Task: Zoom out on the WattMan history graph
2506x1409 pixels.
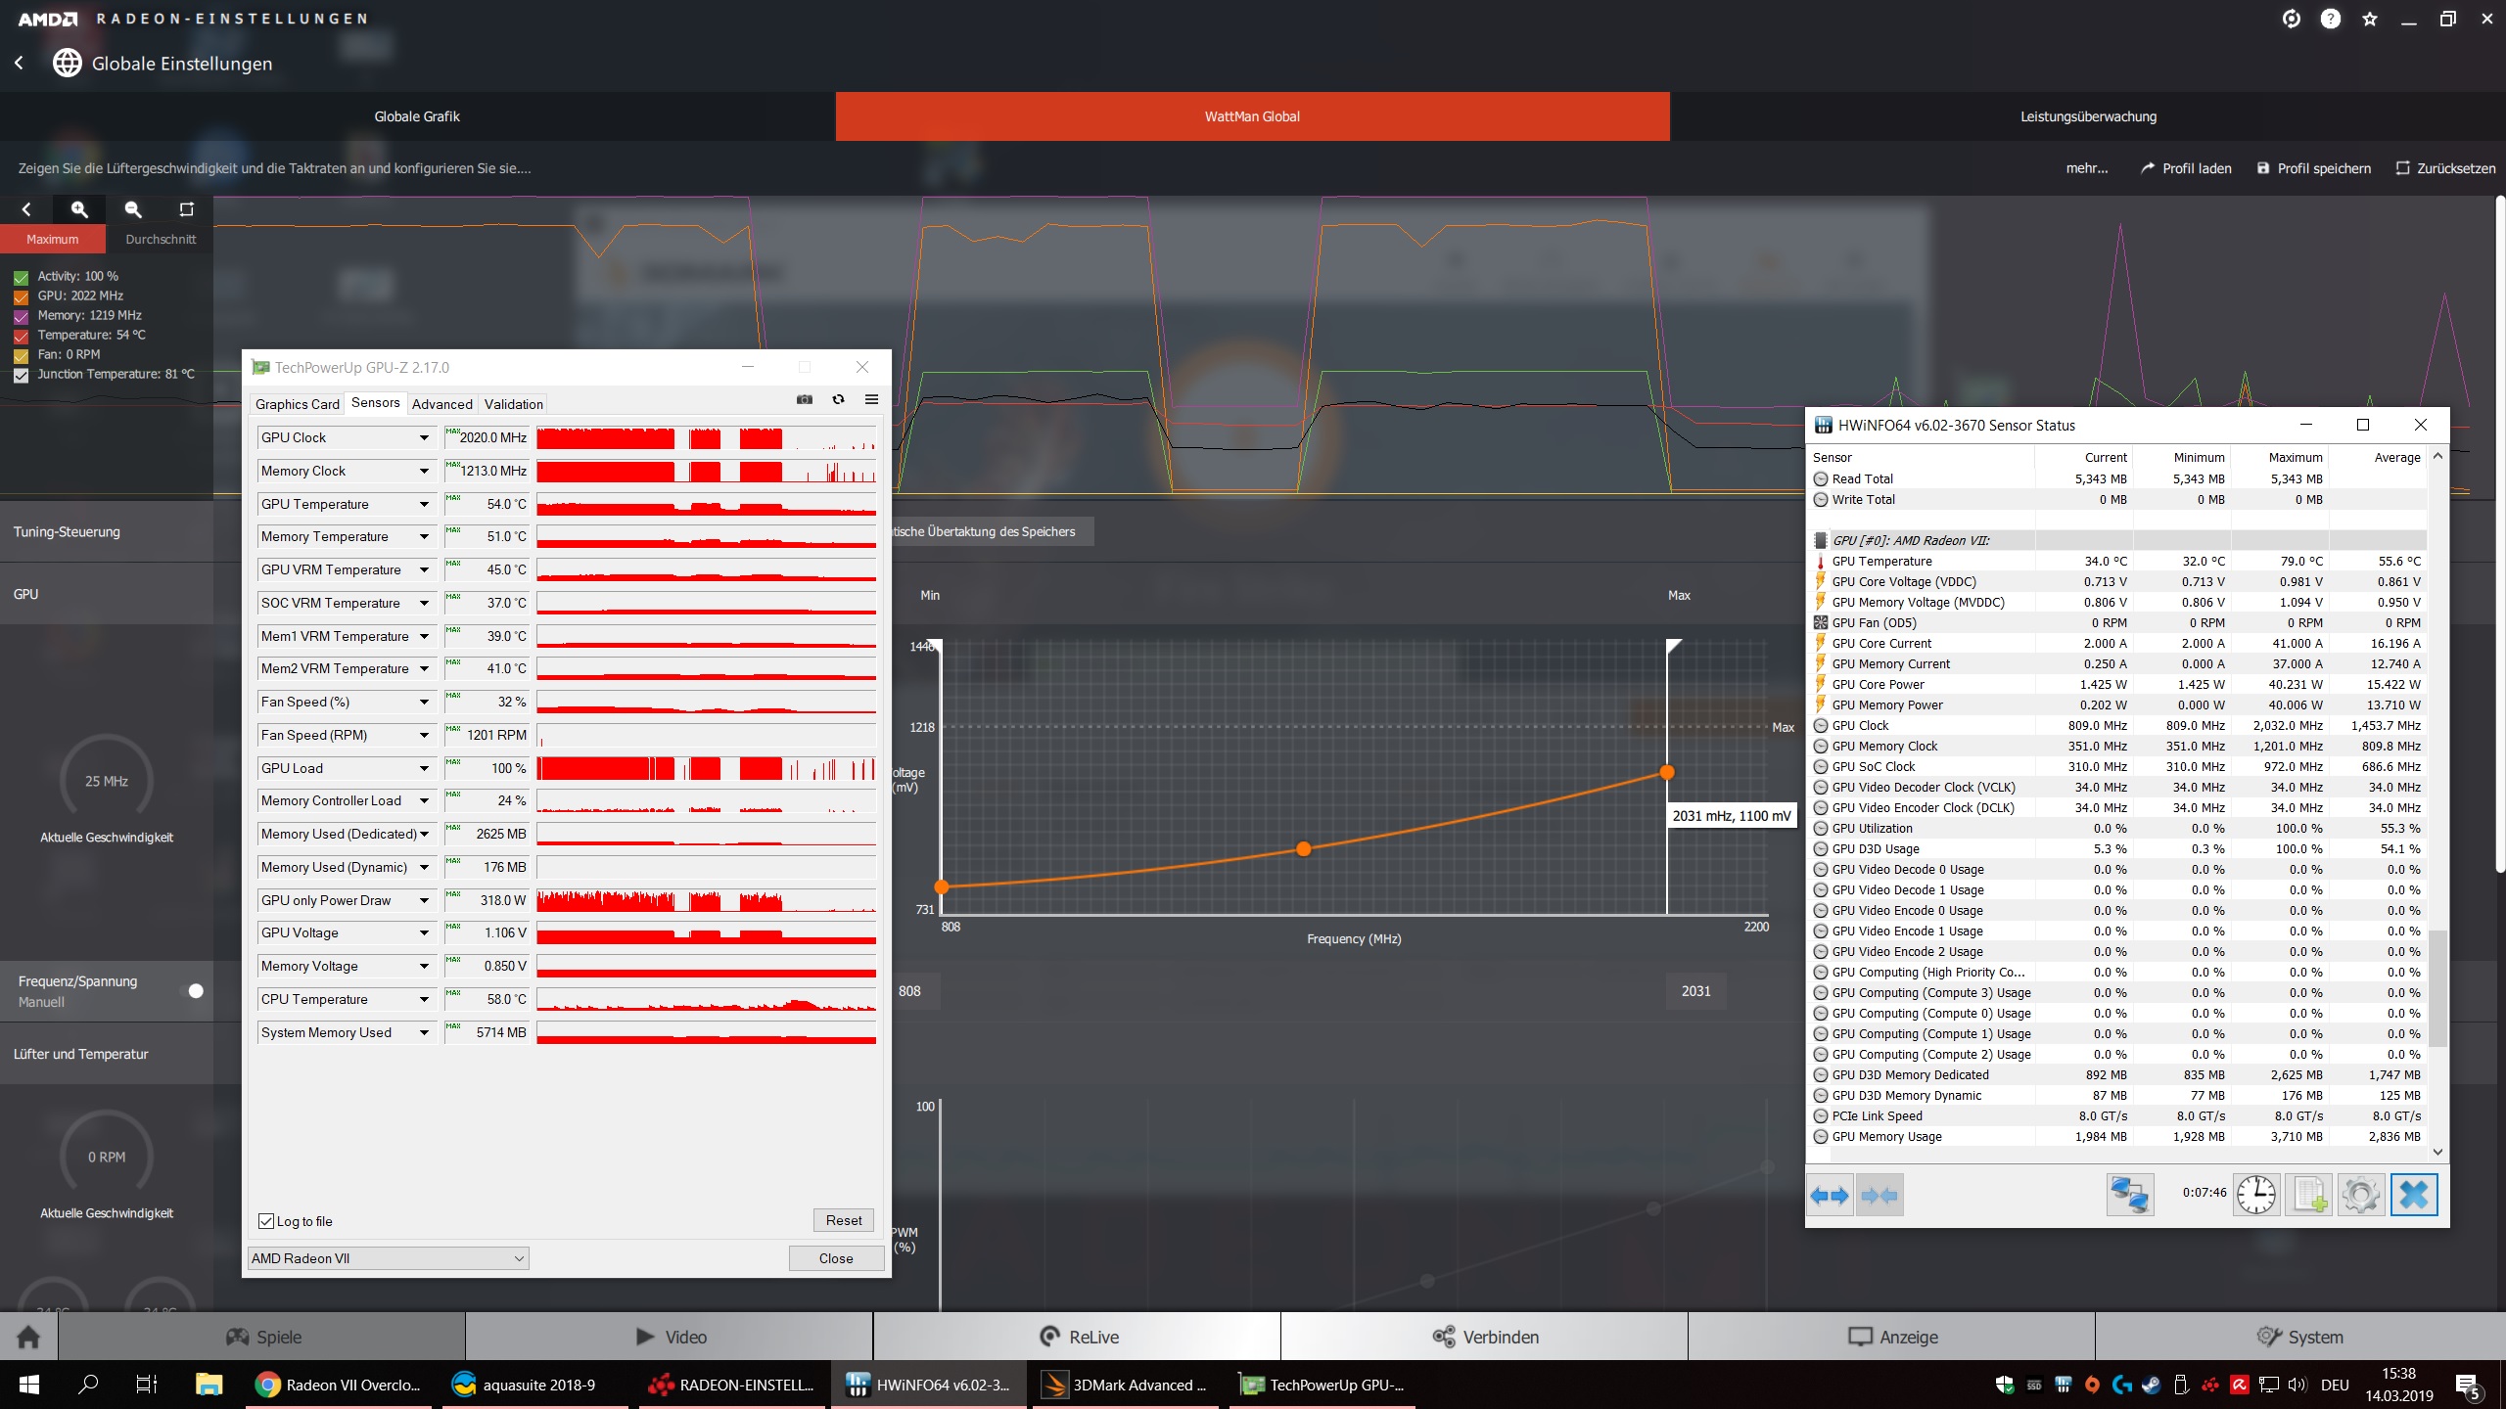Action: (x=133, y=208)
